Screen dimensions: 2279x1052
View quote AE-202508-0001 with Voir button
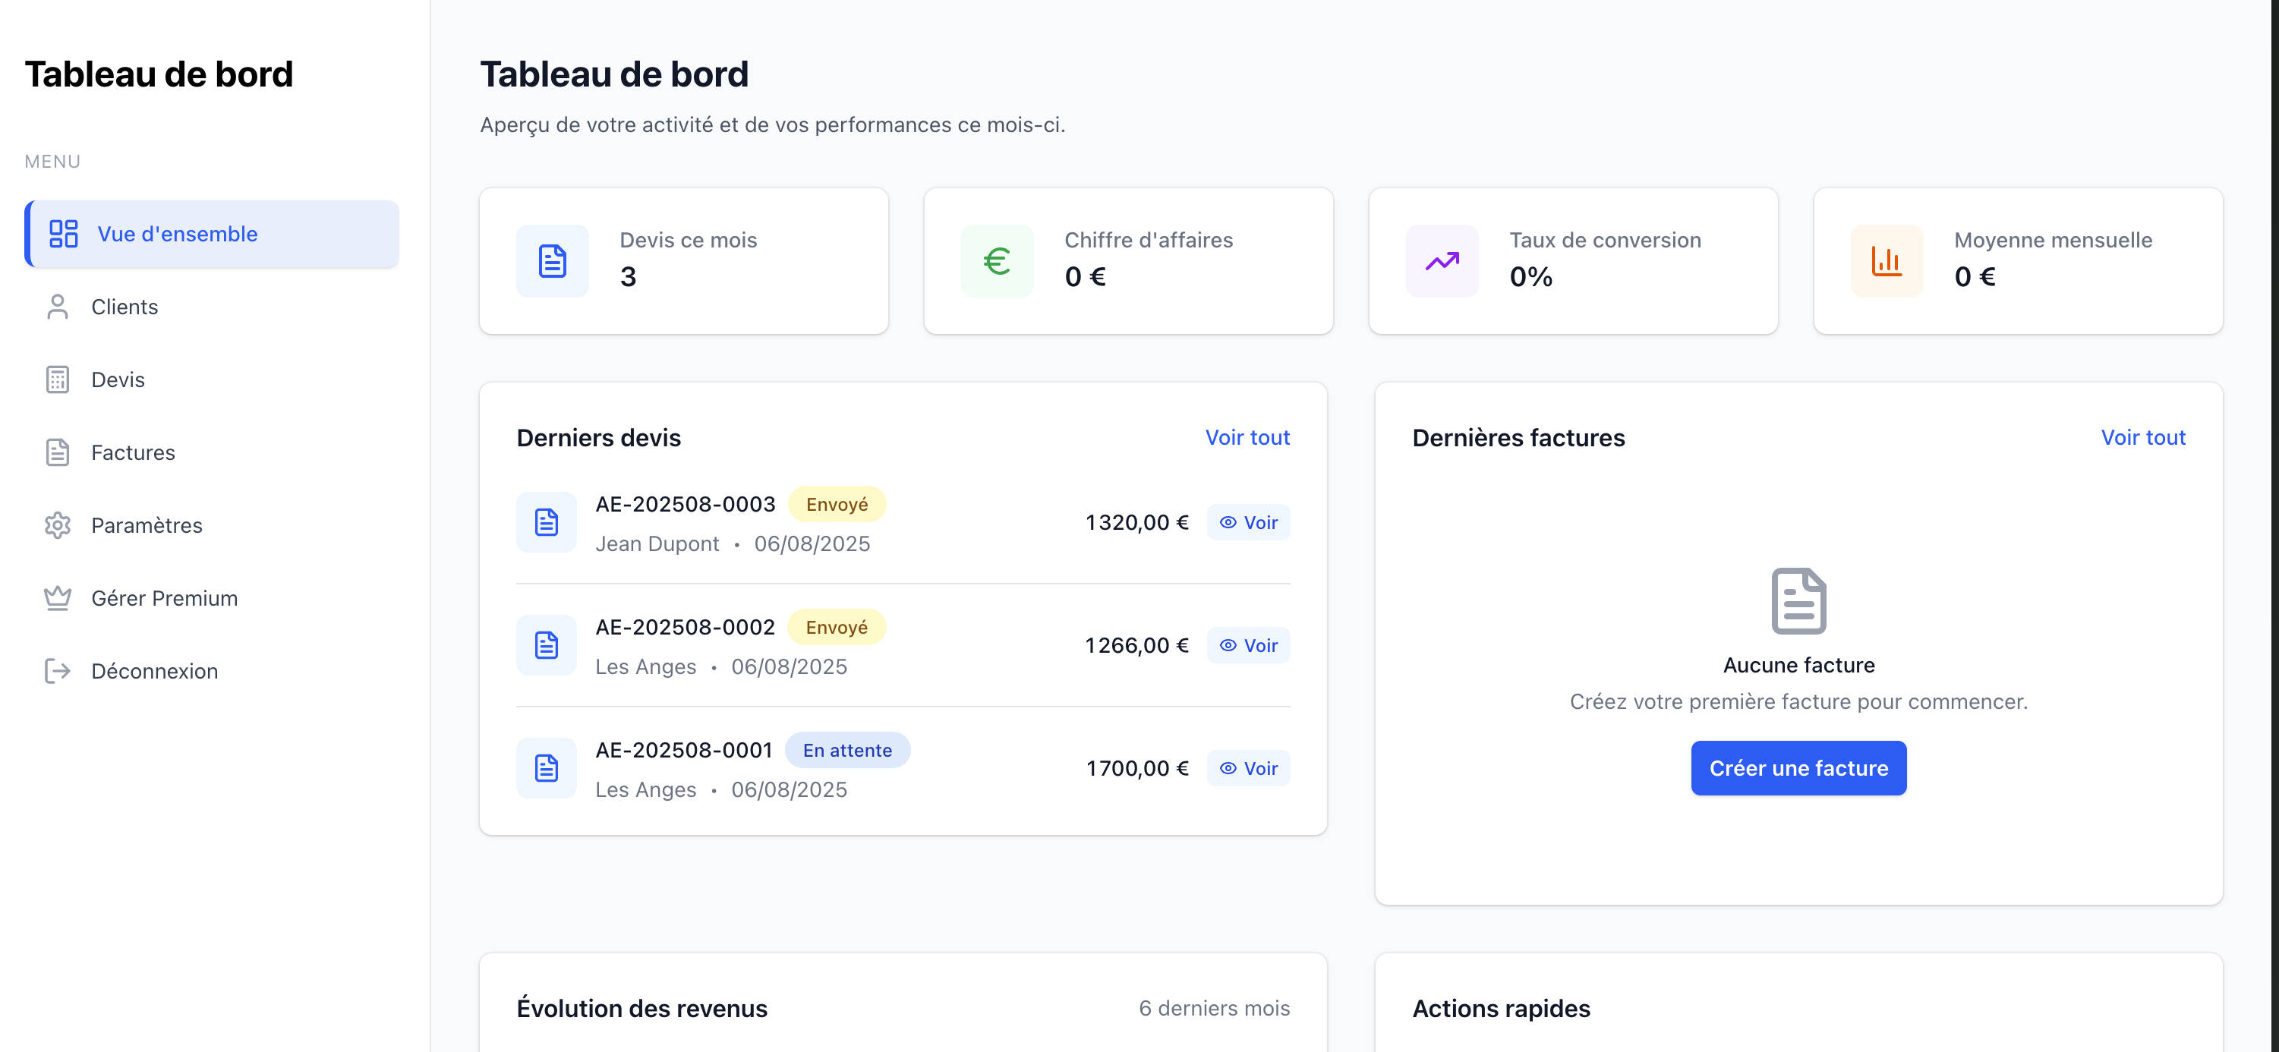tap(1248, 768)
